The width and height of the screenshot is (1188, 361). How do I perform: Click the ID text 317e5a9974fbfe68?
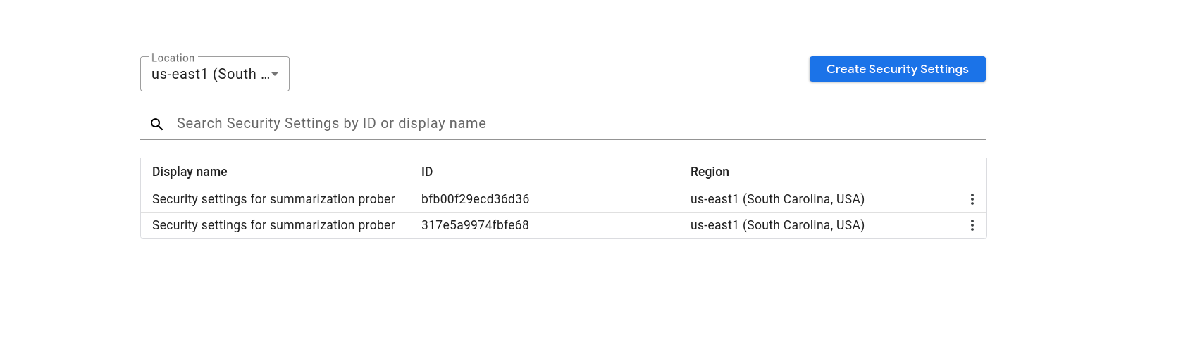[x=475, y=225]
